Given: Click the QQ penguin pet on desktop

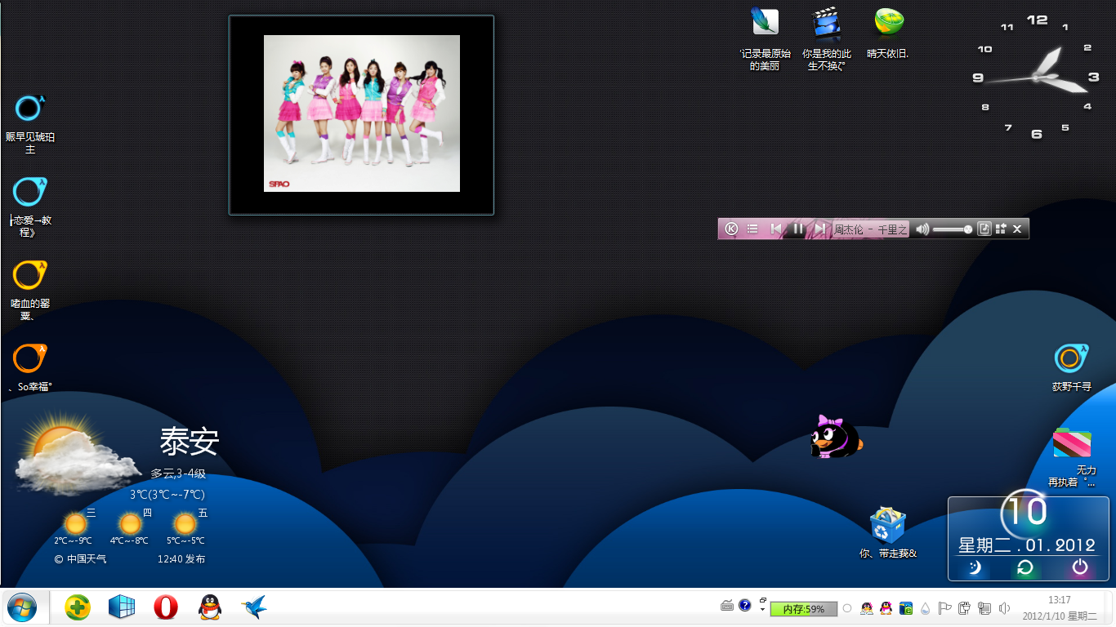Looking at the screenshot, I should click(836, 437).
